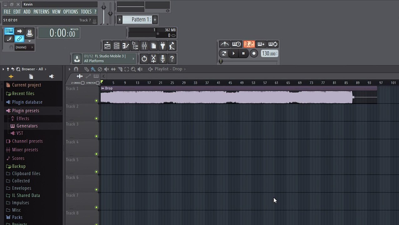
Task: Mute Track 4 via its green dot
Action: 96,154
